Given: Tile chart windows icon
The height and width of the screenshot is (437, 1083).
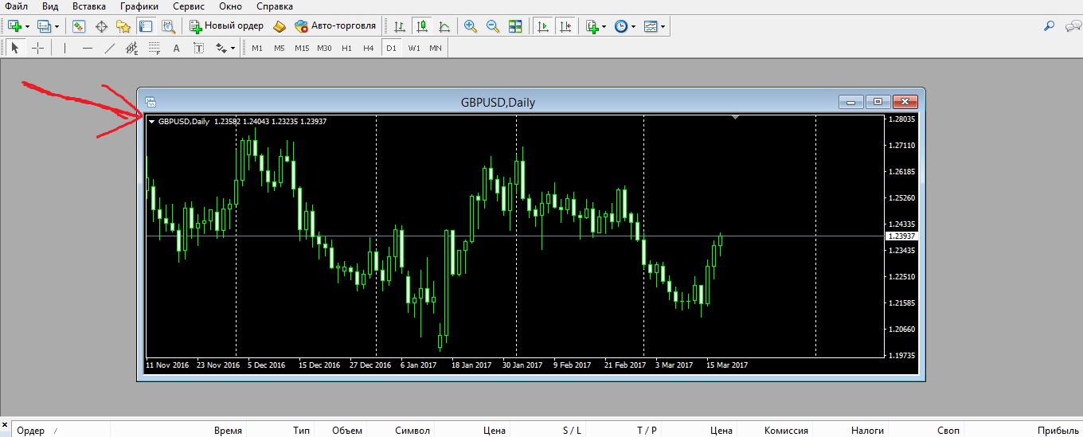Looking at the screenshot, I should 515,25.
